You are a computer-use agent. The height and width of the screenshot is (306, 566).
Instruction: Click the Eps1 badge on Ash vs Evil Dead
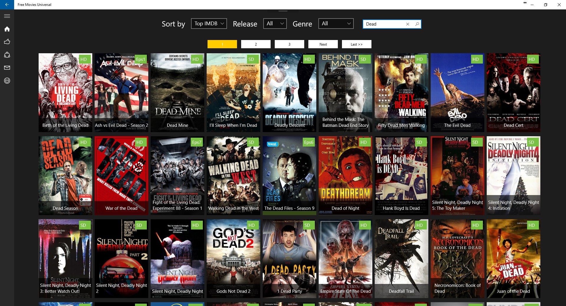tap(141, 59)
